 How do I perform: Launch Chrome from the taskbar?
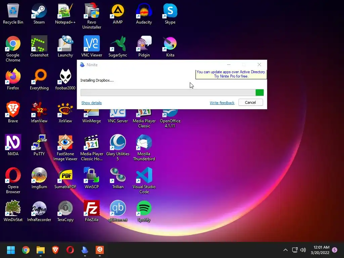tap(26, 250)
